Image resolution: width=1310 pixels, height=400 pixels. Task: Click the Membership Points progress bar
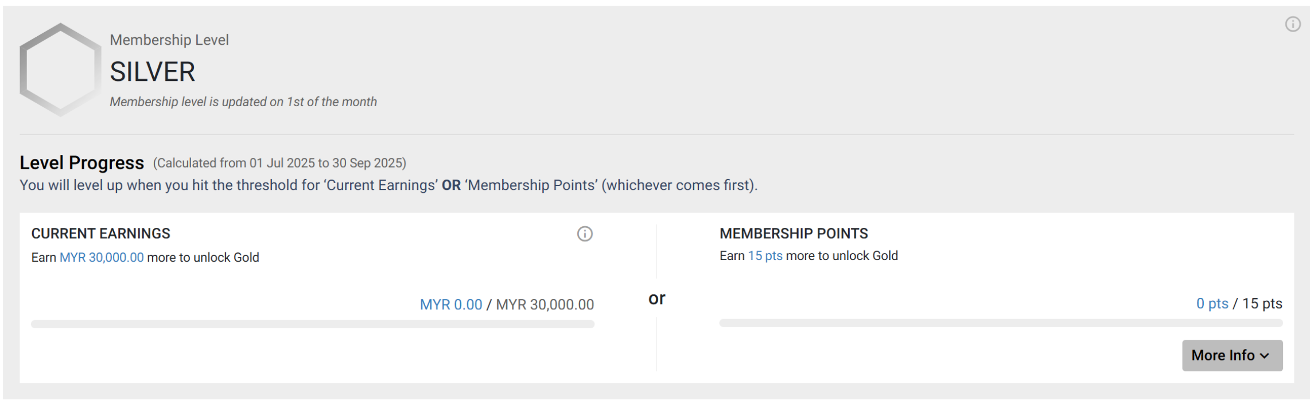[x=1000, y=324]
